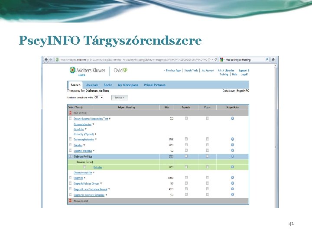The height and width of the screenshot is (234, 312).
Task: Open scope note for Diabetes under Broader Terms
Action: [x=232, y=167]
